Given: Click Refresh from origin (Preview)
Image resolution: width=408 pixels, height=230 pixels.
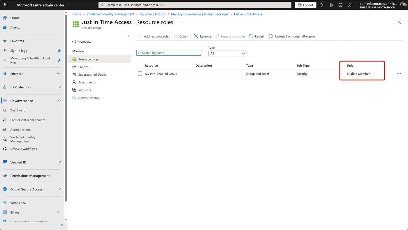Looking at the screenshot, I should 292,36.
